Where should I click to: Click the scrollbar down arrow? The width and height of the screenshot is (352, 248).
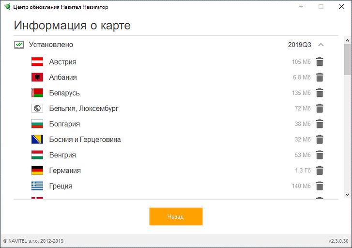(347, 195)
